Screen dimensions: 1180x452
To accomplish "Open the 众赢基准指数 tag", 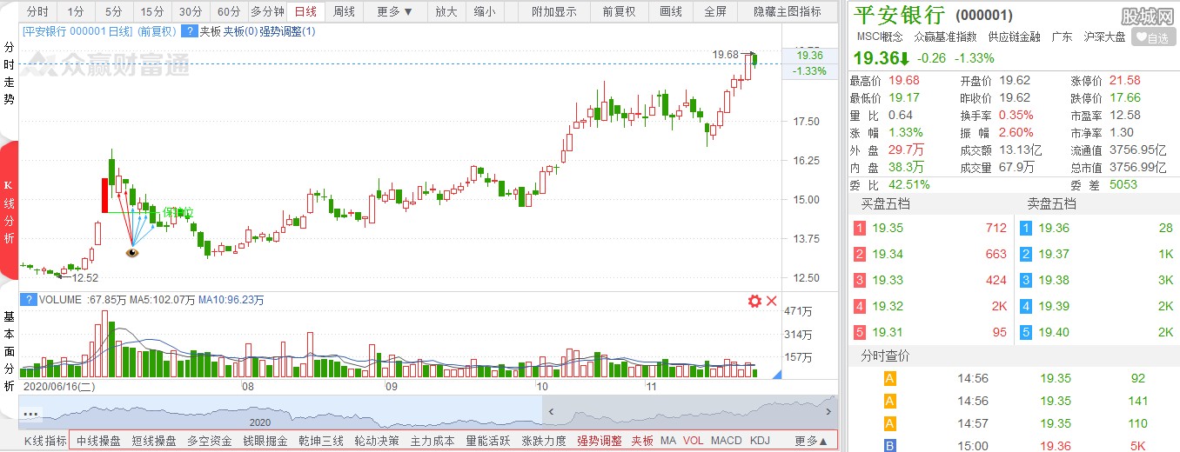I will click(945, 37).
